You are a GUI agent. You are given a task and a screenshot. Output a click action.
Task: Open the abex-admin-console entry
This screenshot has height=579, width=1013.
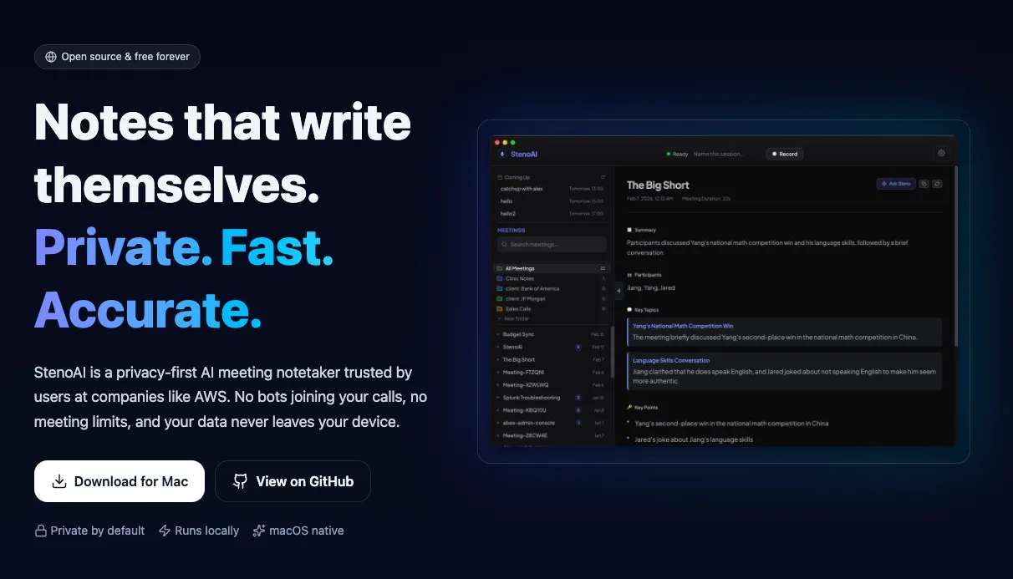(551, 423)
